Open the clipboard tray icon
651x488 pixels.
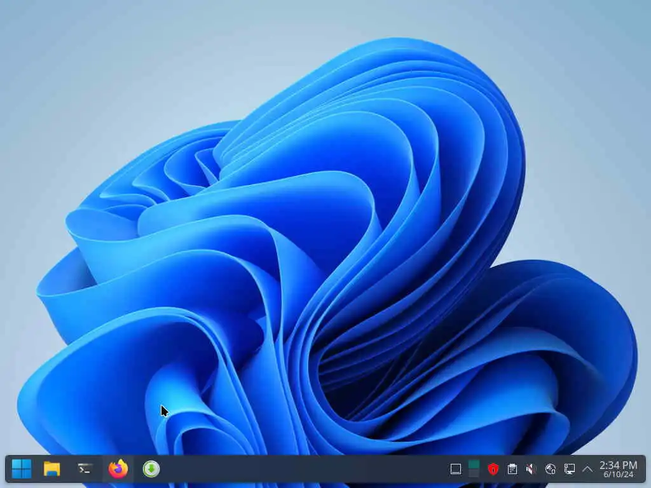point(512,469)
